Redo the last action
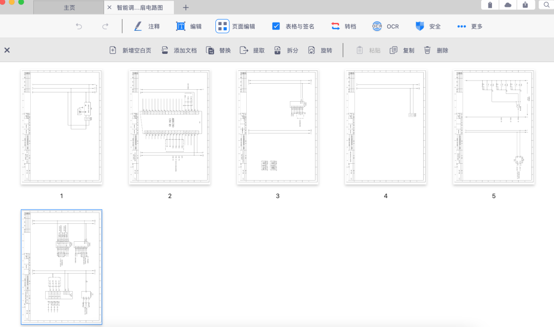Viewport: 554px width, 327px height. (105, 26)
